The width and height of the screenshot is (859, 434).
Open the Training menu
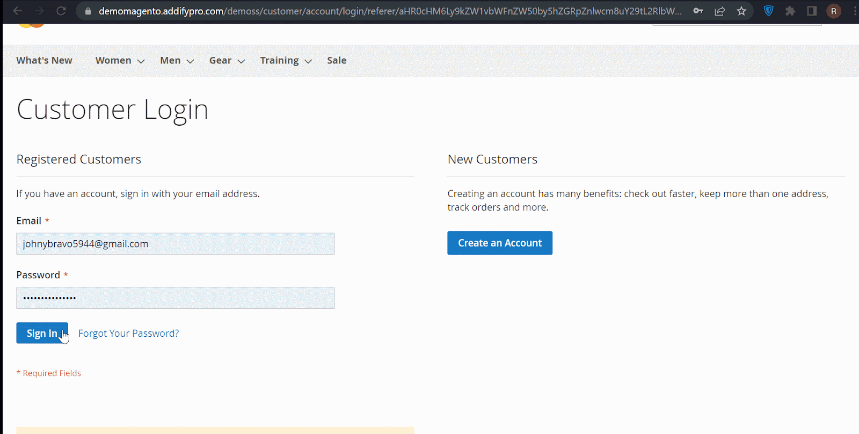coord(279,61)
